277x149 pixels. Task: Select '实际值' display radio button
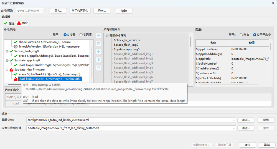pyautogui.click(x=81, y=35)
